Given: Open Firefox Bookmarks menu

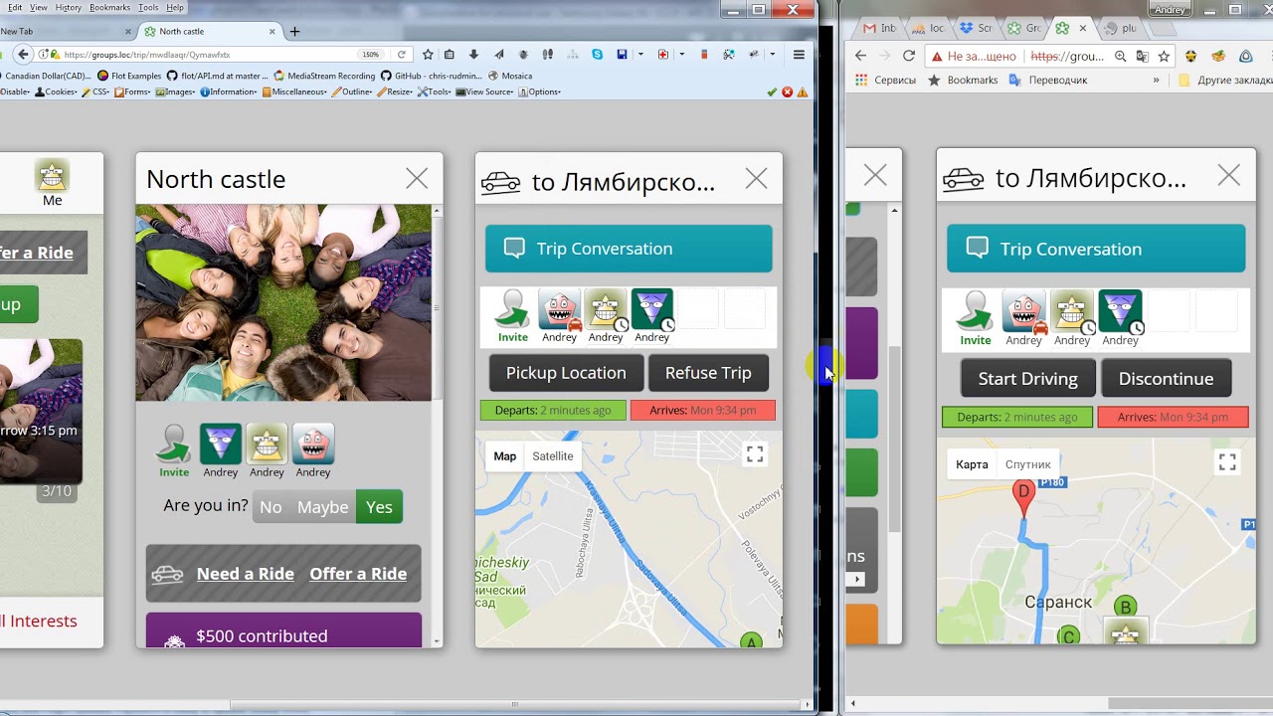Looking at the screenshot, I should (109, 7).
